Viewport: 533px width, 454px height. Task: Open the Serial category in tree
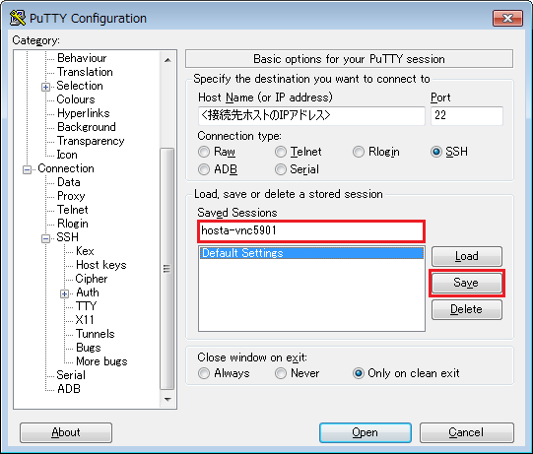click(x=71, y=375)
